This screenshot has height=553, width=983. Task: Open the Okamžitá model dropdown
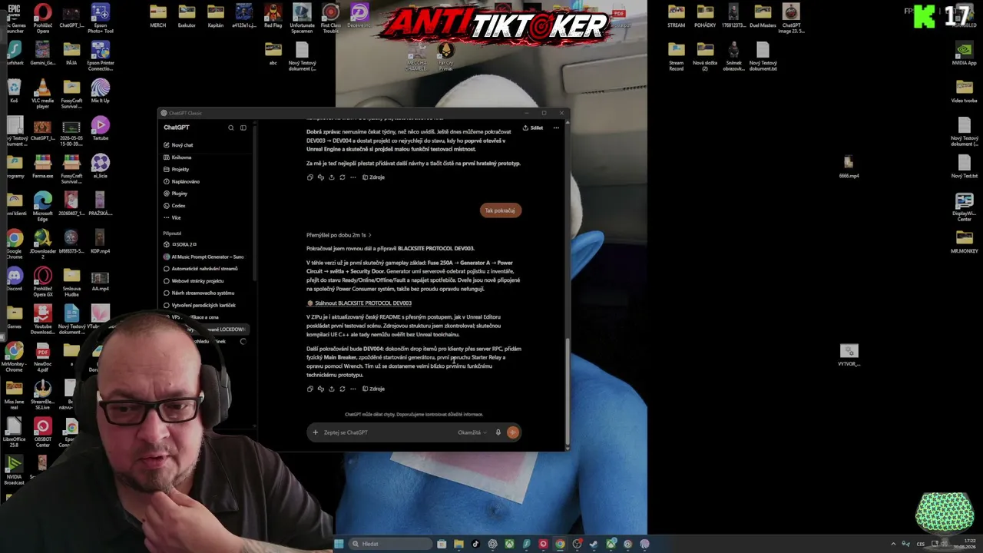coord(472,432)
